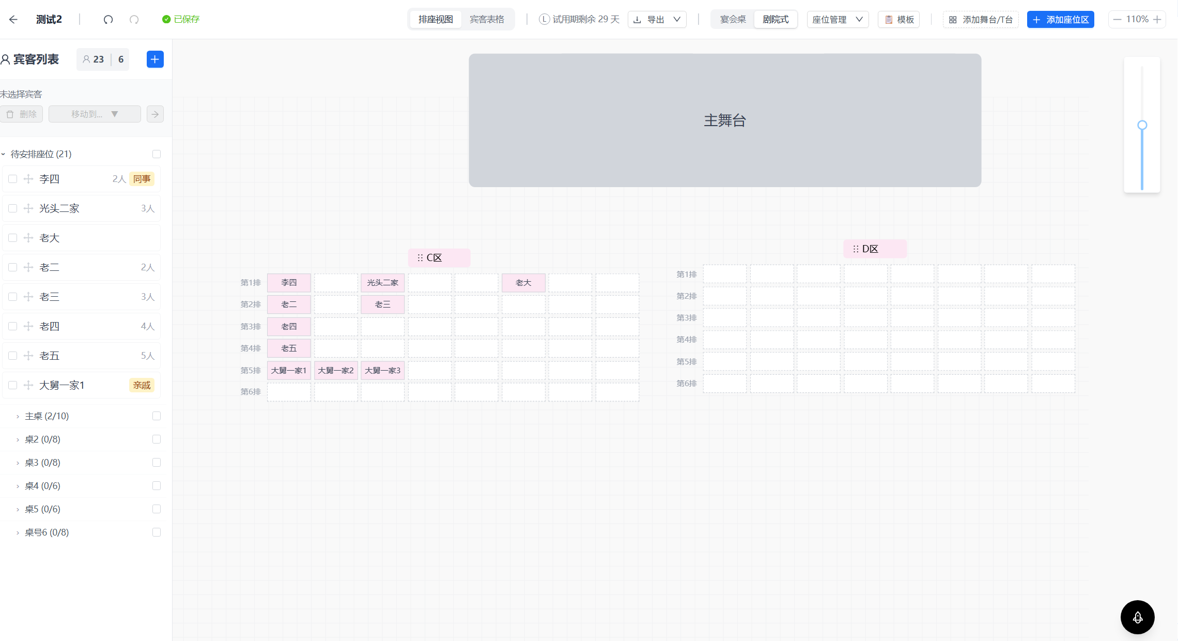Click the drag dots on C区 label

[420, 258]
